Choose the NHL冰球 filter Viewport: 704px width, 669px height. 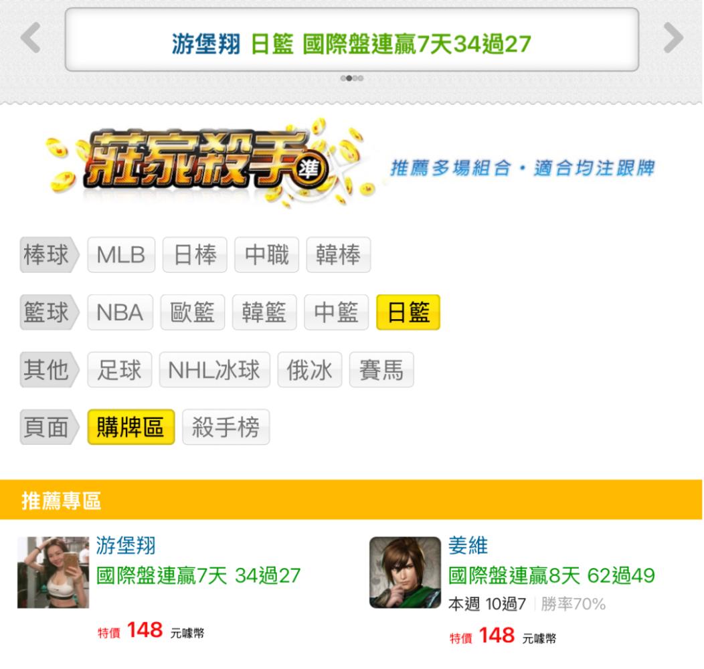pos(215,369)
